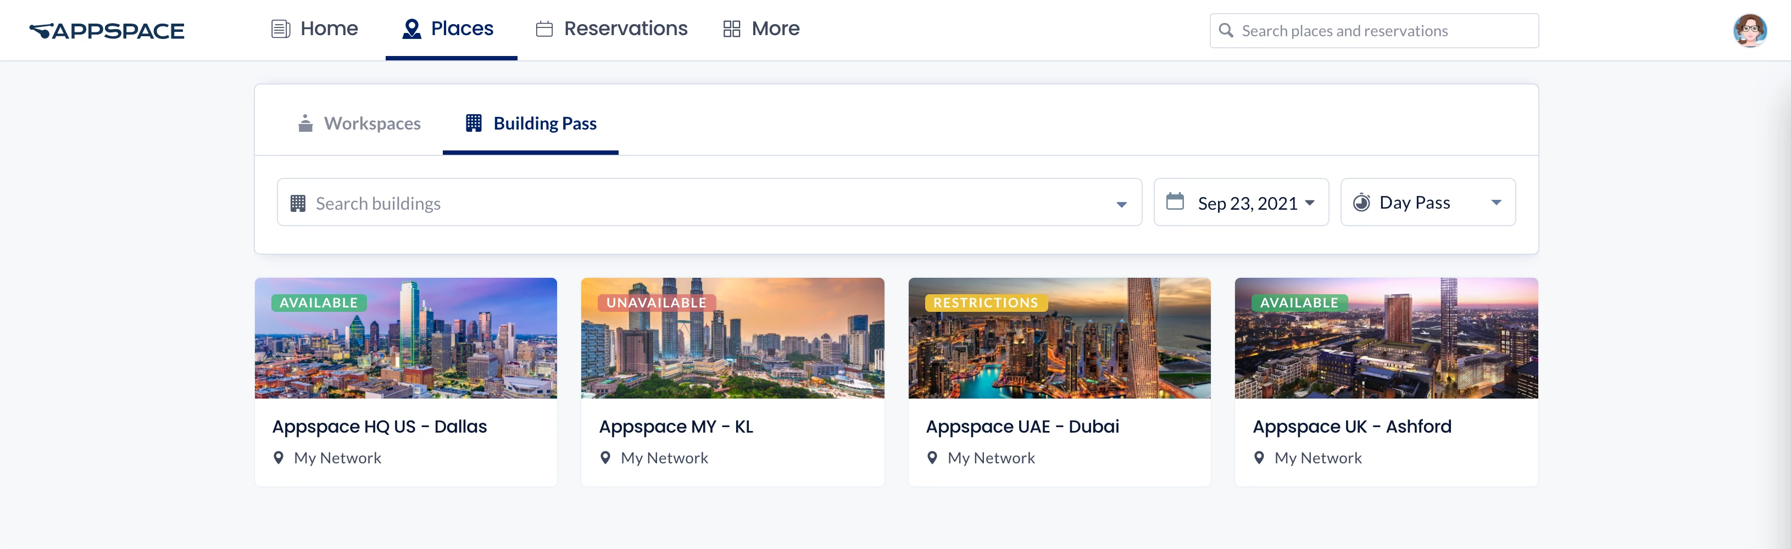Open the Kuala Lumpur skyline thumbnail
Image resolution: width=1791 pixels, height=549 pixels.
[x=733, y=338]
